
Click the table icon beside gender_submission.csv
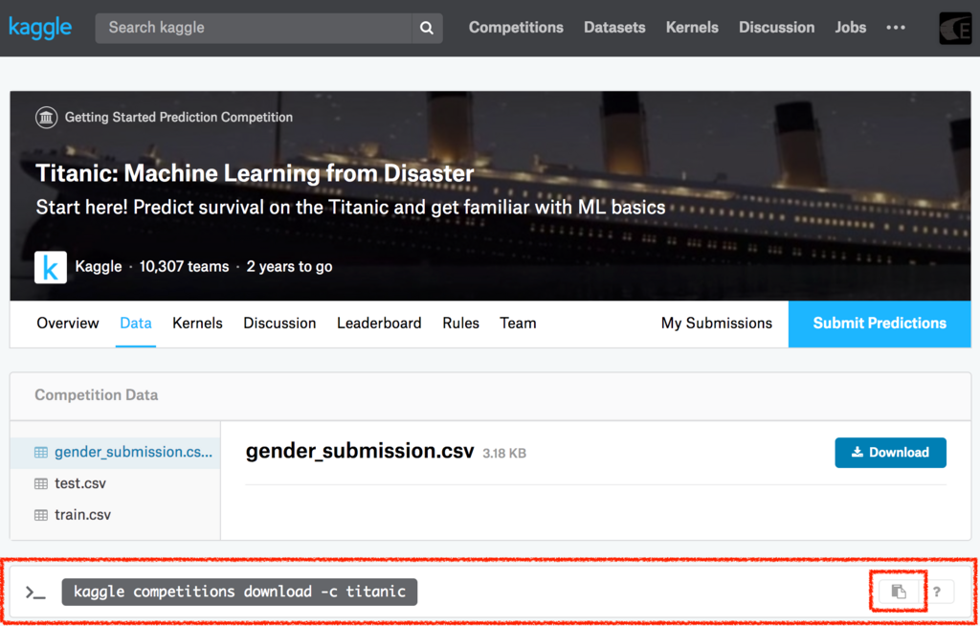point(41,452)
